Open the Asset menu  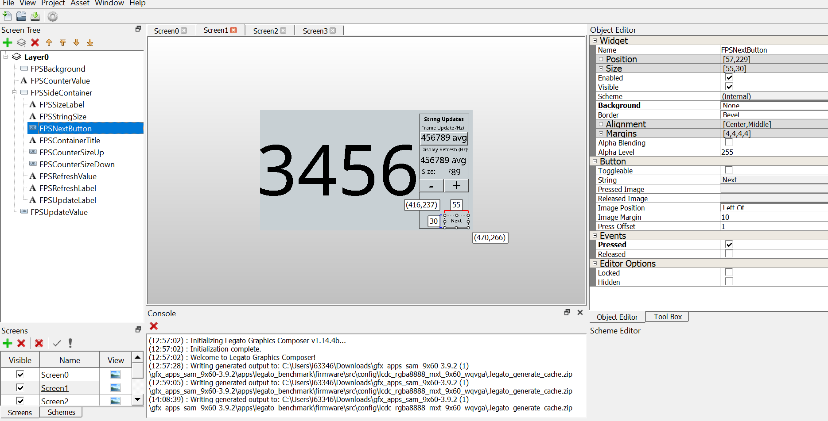[80, 3]
